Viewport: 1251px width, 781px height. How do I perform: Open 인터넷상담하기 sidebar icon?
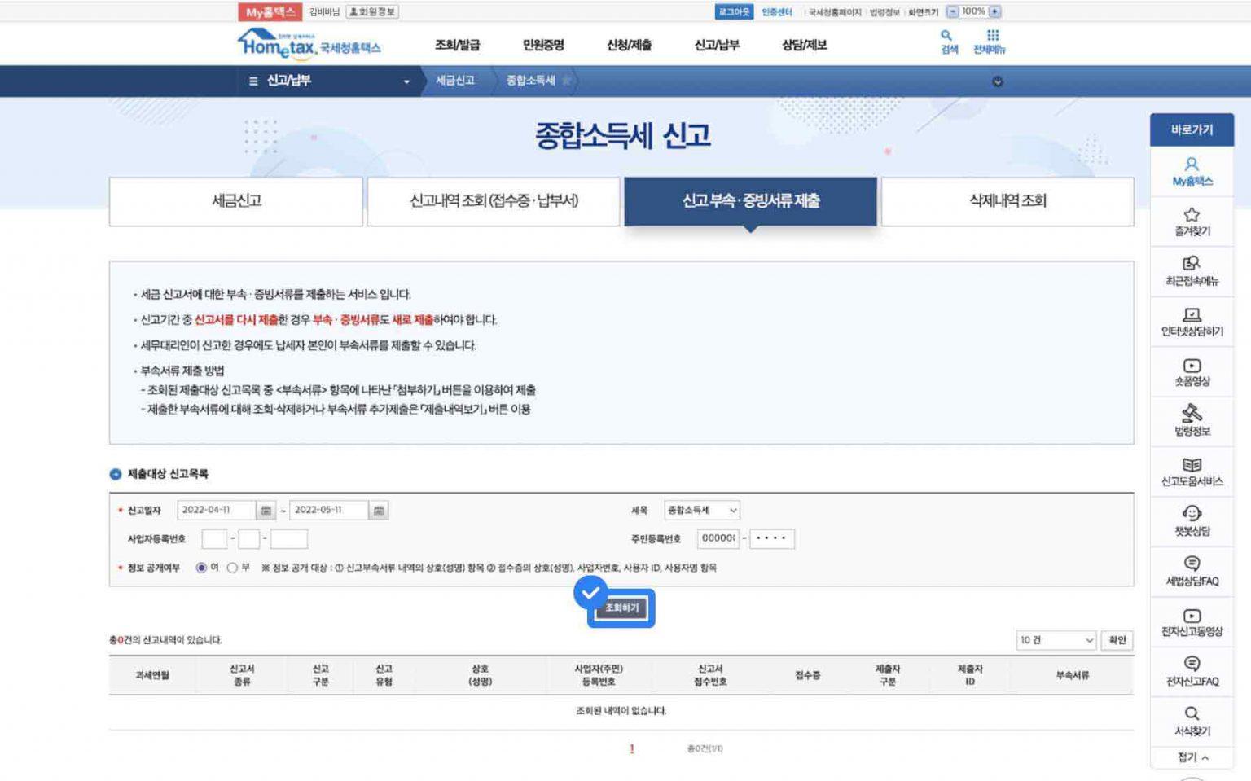click(x=1192, y=315)
